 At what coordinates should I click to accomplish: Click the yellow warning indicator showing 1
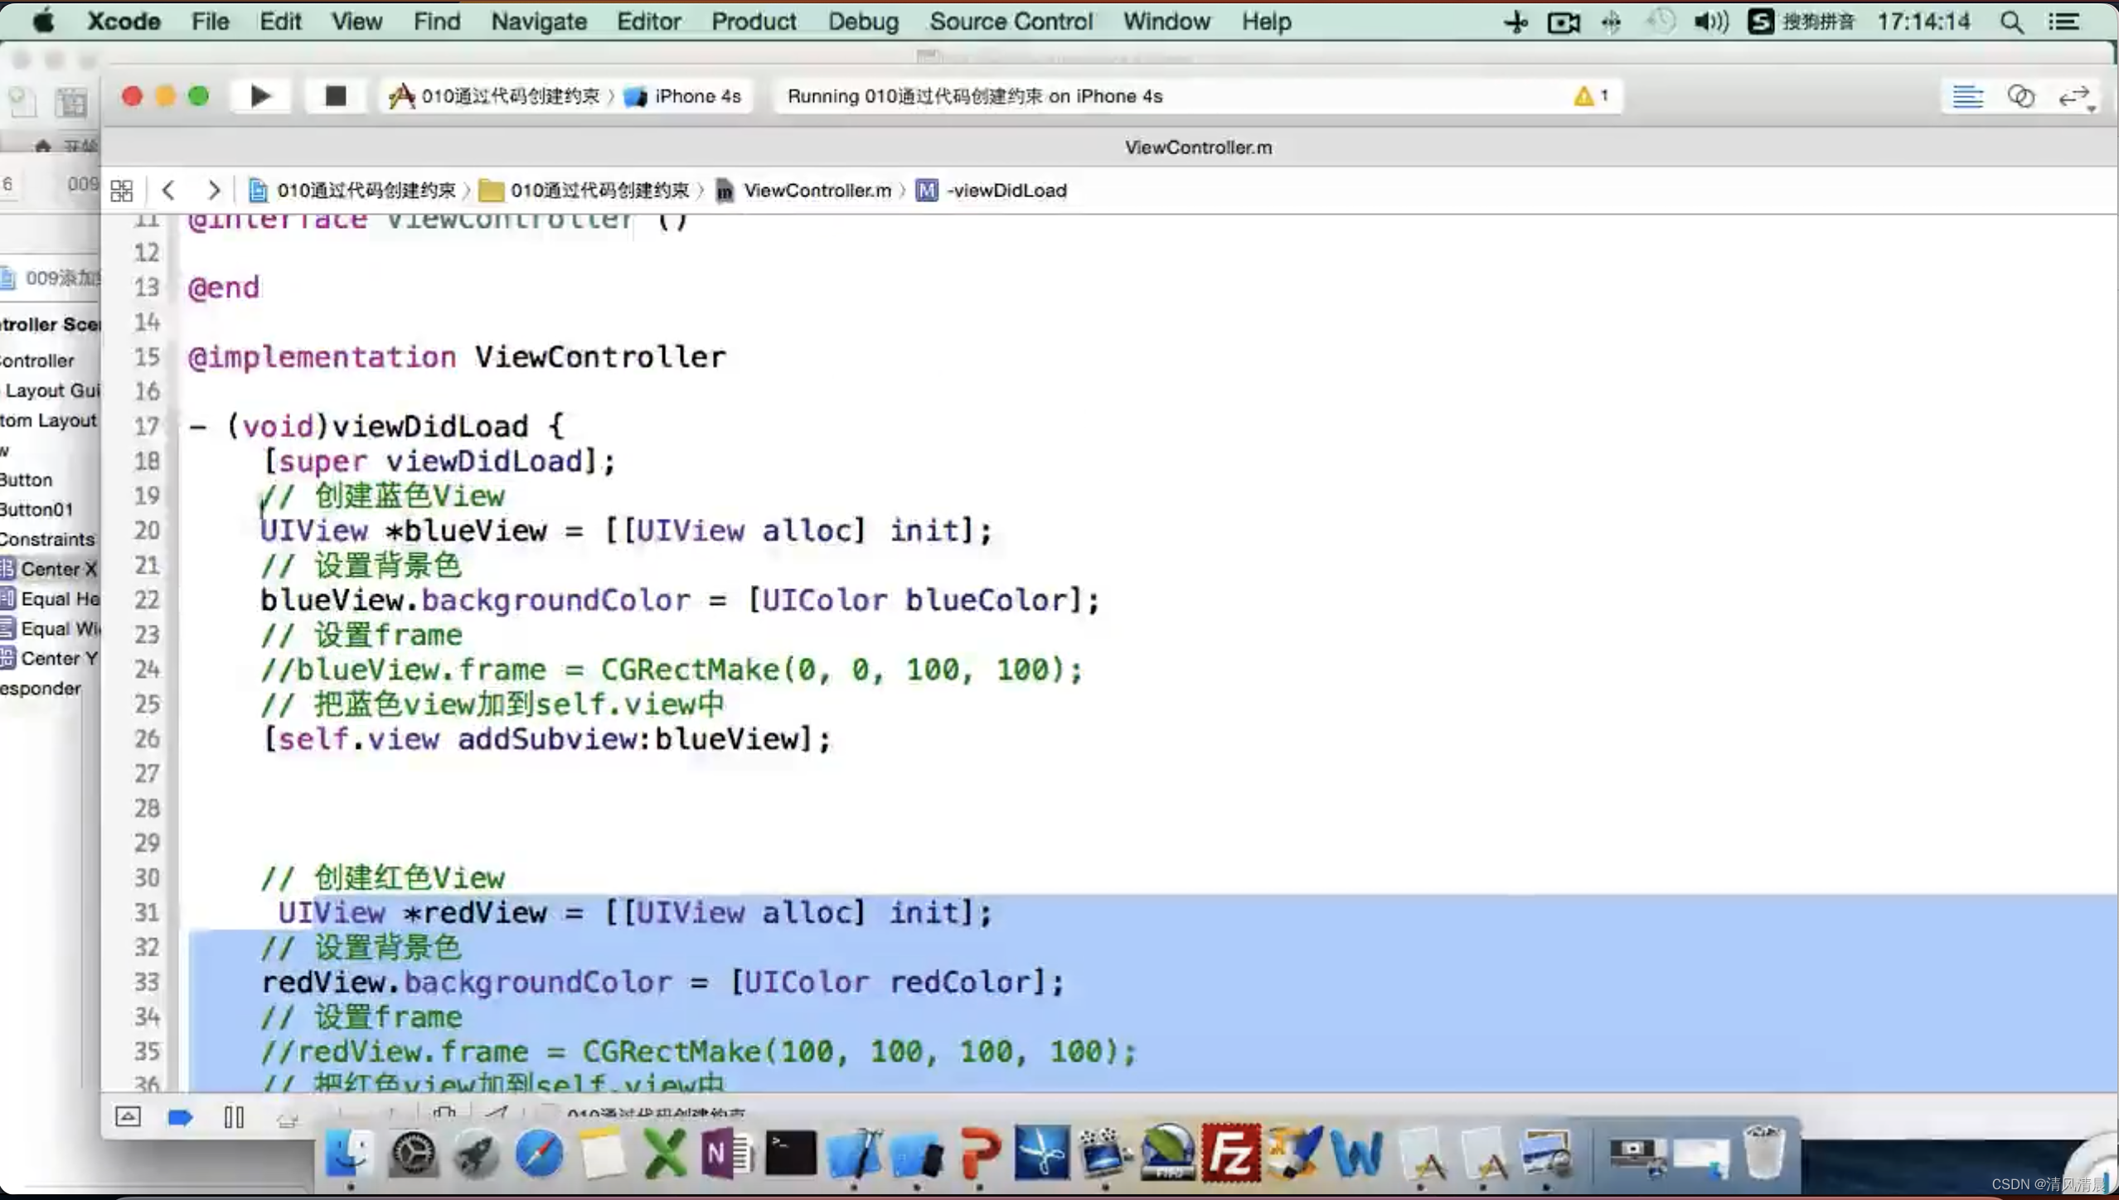tap(1592, 96)
